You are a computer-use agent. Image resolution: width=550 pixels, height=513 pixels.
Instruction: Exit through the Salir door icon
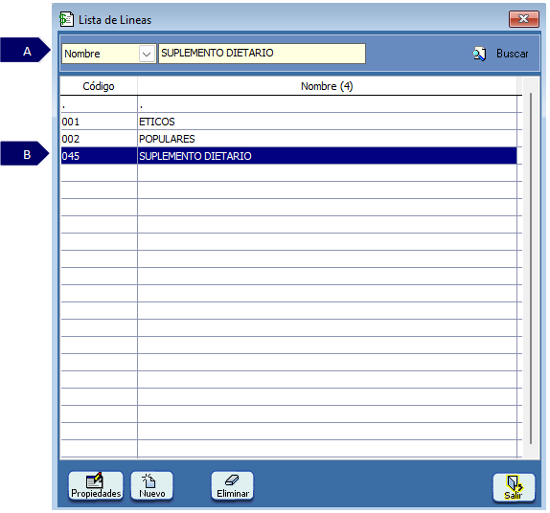515,483
